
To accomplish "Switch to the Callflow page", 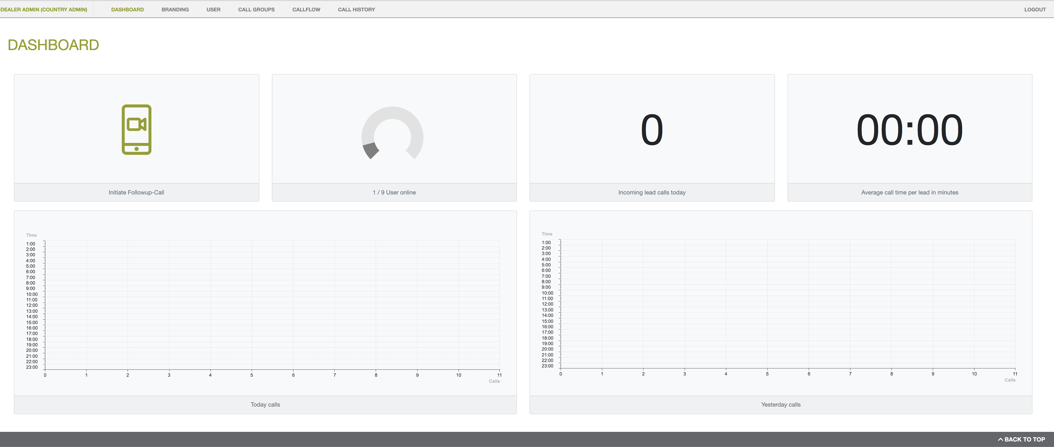I will (306, 10).
